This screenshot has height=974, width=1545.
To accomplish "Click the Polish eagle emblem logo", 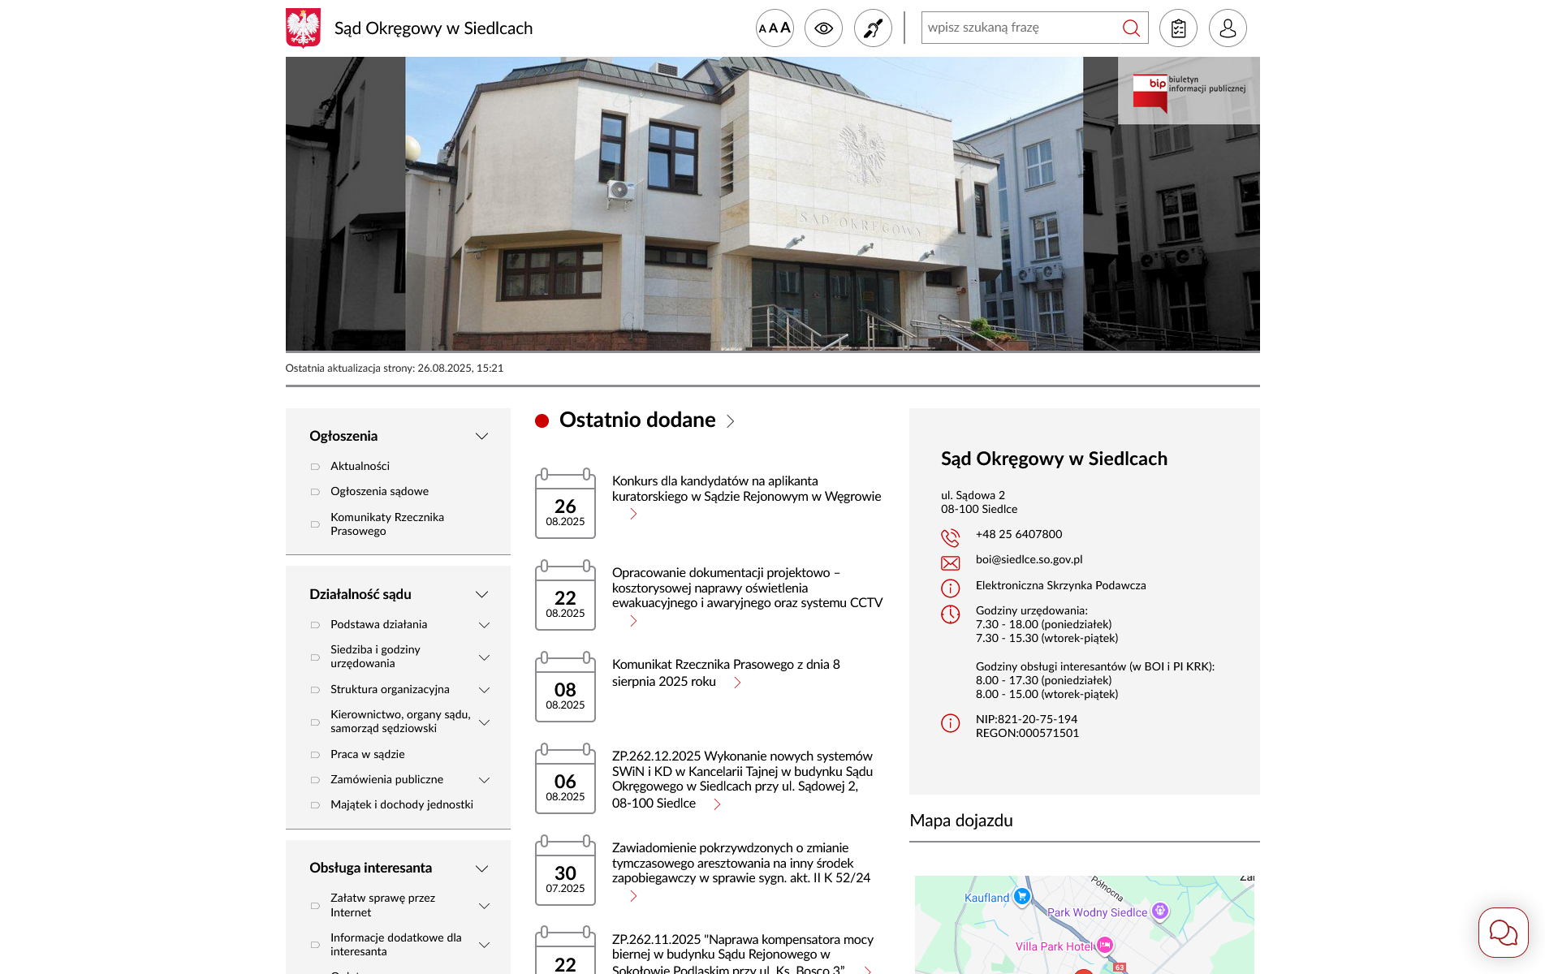I will (303, 28).
